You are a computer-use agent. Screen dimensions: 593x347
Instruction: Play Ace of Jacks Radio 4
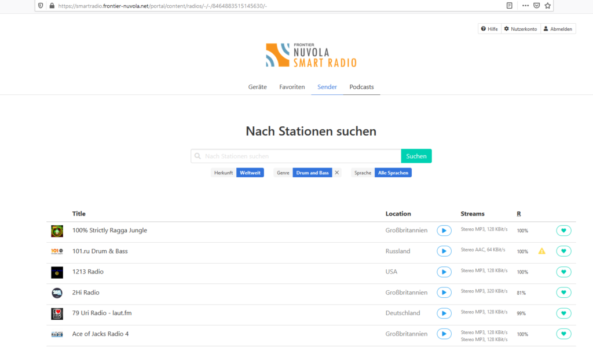click(x=444, y=334)
